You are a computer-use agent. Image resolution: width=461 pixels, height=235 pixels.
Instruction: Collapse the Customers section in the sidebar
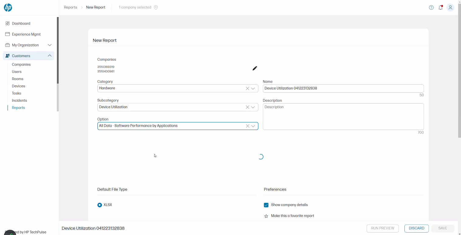tap(50, 56)
